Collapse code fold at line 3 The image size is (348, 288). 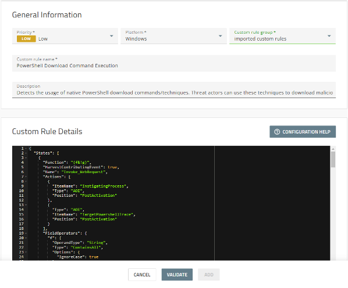(26, 158)
